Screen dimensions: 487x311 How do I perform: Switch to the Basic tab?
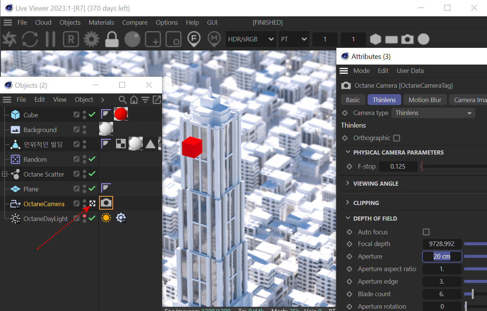coord(353,100)
